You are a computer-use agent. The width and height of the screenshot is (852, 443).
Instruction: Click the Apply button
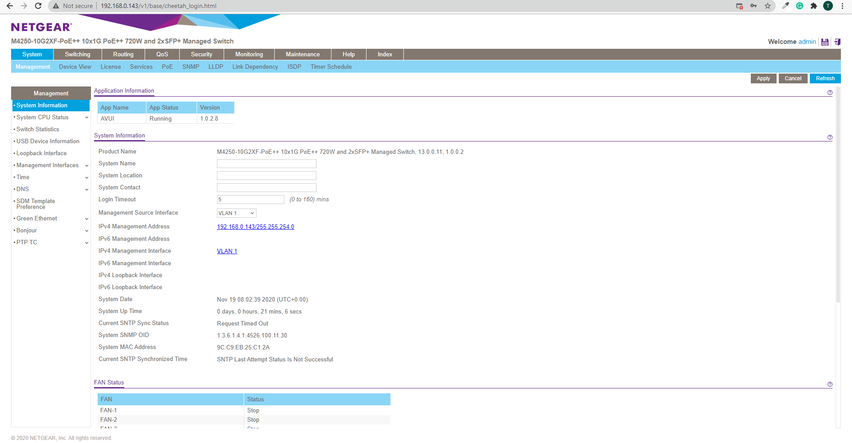[x=763, y=78]
